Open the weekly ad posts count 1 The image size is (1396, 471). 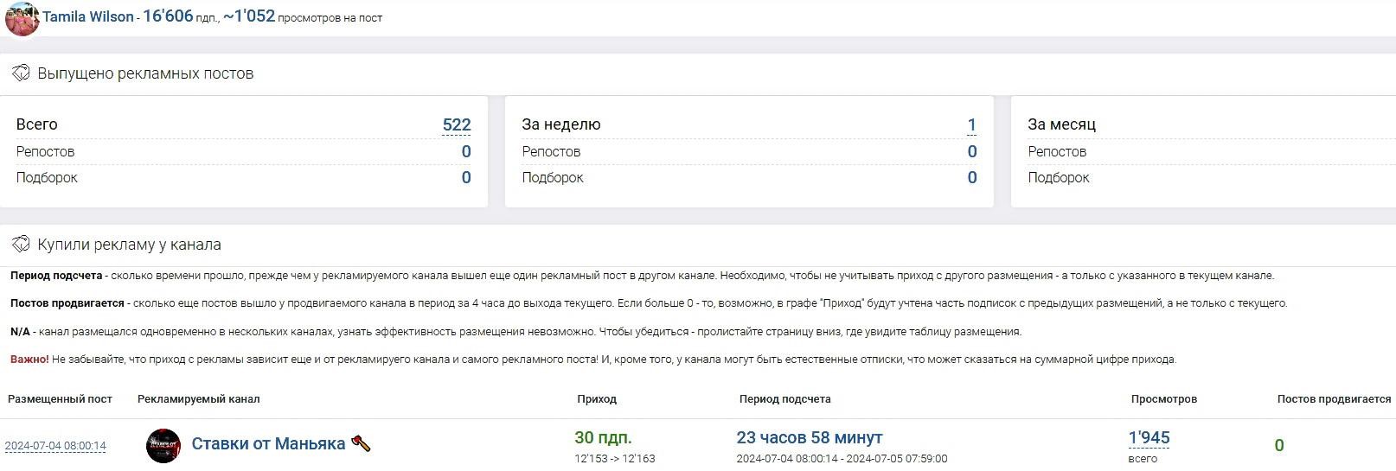point(972,124)
